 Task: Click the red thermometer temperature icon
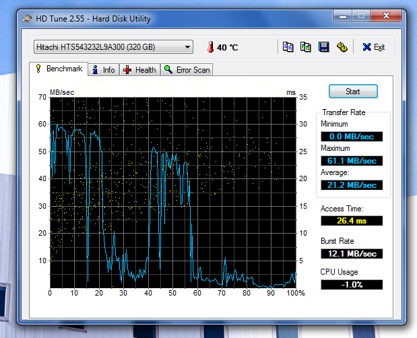(x=210, y=47)
